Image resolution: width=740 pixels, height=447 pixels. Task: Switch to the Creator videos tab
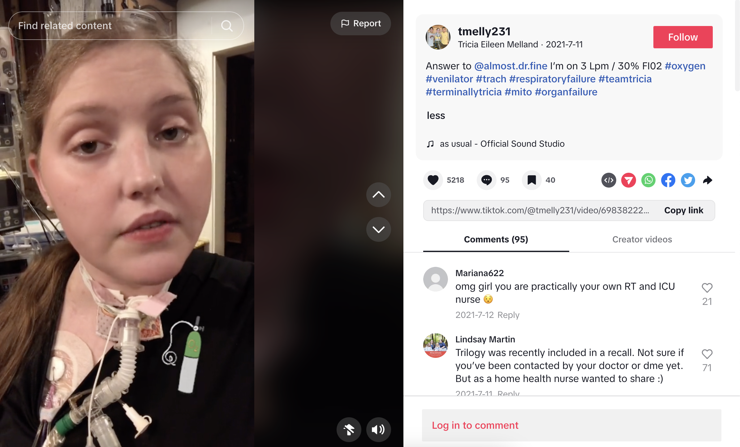click(642, 239)
